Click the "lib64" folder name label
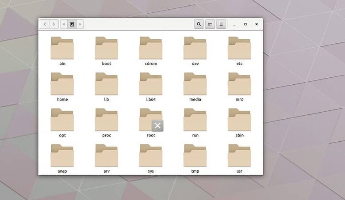 [151, 99]
